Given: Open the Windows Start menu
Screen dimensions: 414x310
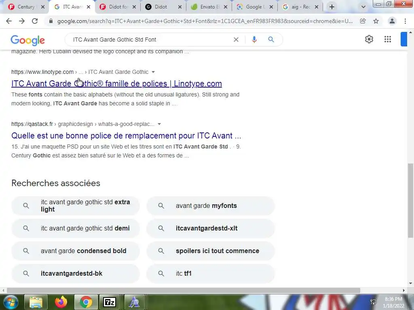Looking at the screenshot, I should (x=11, y=302).
